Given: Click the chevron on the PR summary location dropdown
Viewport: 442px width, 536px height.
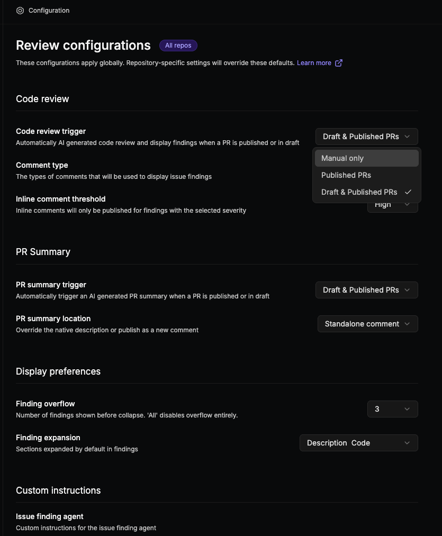Looking at the screenshot, I should tap(407, 324).
